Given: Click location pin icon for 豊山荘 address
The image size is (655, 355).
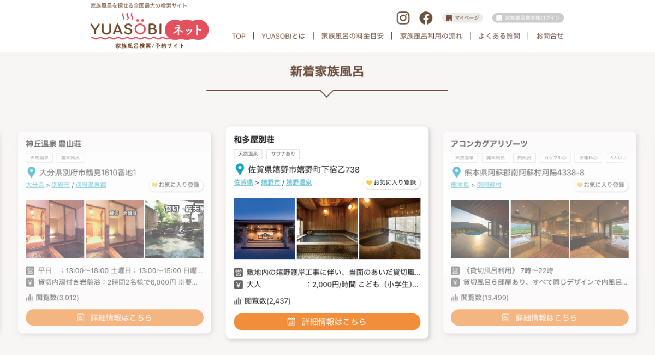Looking at the screenshot, I should 31,173.
